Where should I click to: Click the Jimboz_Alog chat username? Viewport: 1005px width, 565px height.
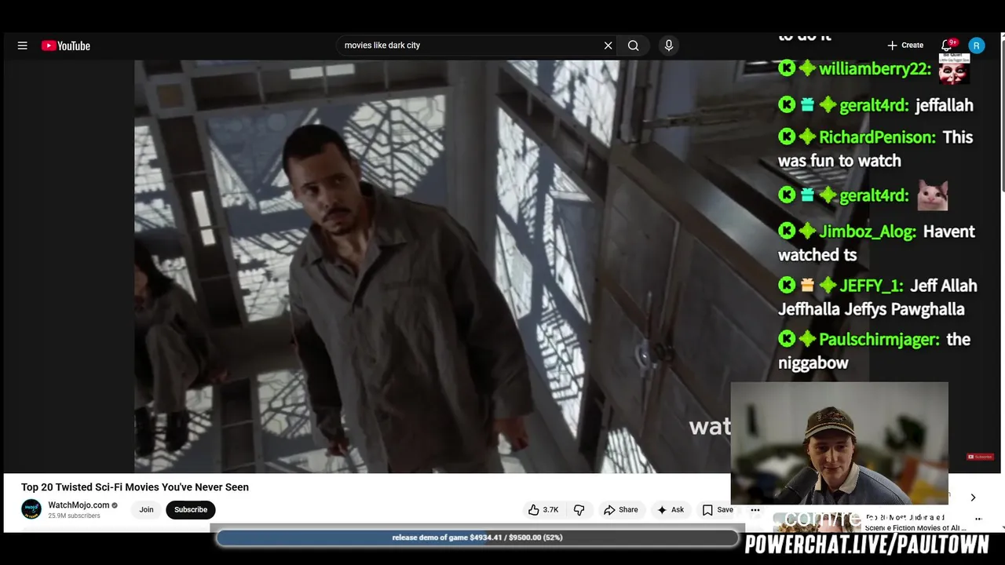coord(868,231)
